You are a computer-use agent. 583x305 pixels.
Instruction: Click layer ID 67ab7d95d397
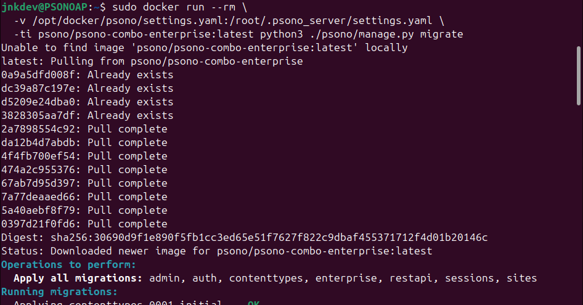click(41, 183)
